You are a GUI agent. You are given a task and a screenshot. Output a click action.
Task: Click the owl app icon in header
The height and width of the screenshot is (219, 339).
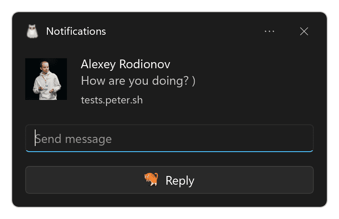32,31
